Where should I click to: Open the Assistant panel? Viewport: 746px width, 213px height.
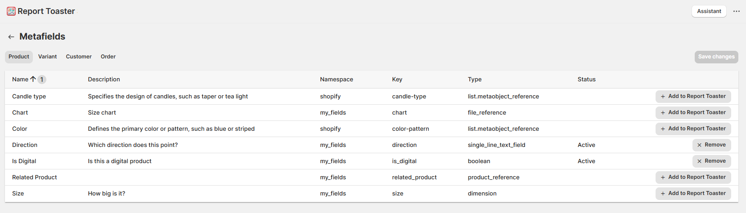(709, 11)
